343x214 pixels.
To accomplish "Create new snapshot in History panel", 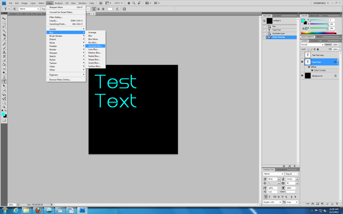I will coord(289,166).
